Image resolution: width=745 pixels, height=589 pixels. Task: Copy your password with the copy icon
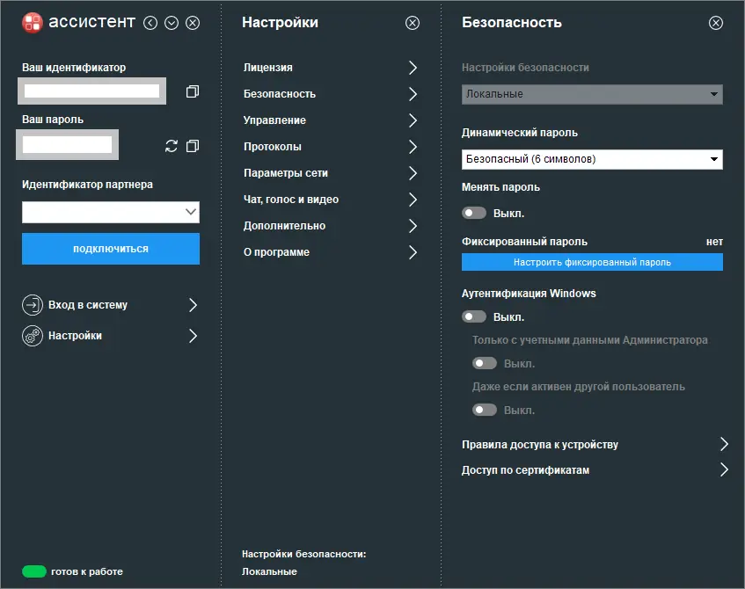click(193, 146)
